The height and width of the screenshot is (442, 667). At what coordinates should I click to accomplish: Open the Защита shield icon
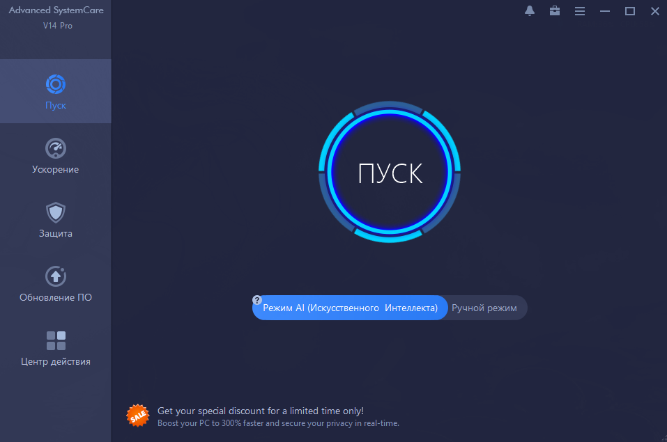pos(56,212)
